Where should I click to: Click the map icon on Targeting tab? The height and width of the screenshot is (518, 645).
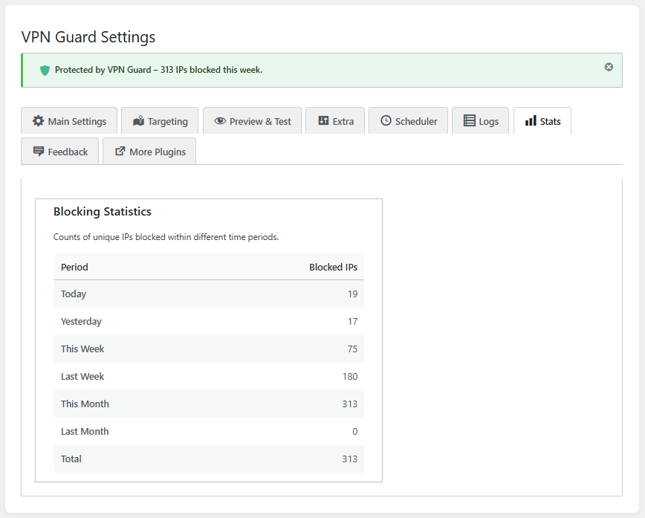tap(139, 121)
